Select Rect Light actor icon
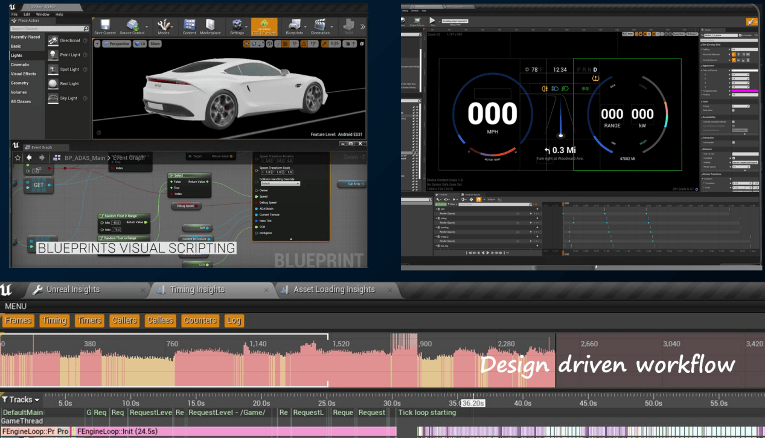 pyautogui.click(x=53, y=84)
